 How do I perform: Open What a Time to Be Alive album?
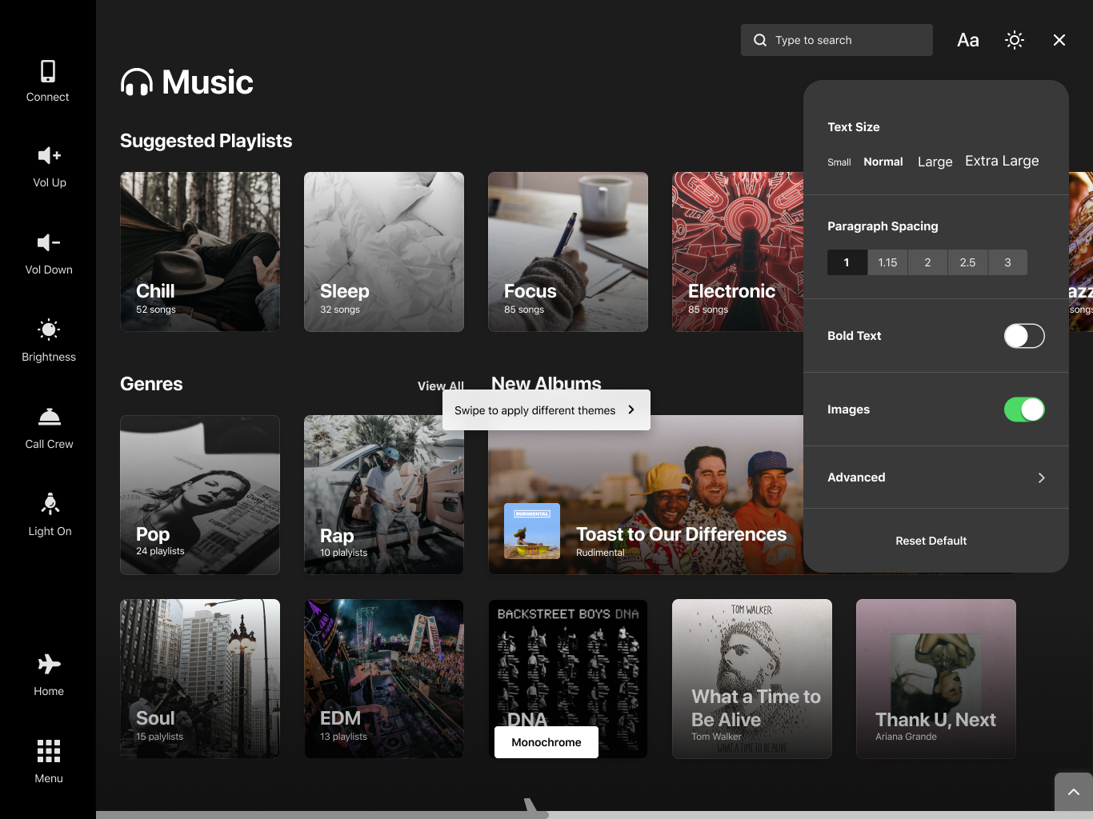coord(752,679)
